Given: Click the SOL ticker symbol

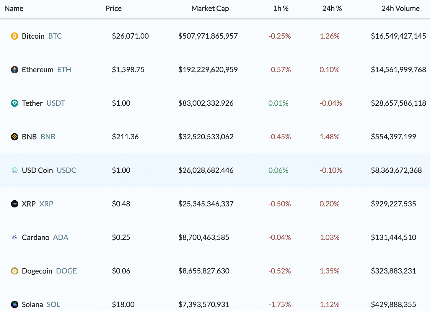Looking at the screenshot, I should pos(53,305).
